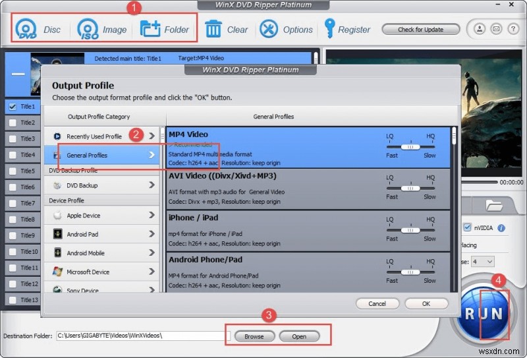Click the Android Pad icon
527x358 pixels.
pos(58,234)
